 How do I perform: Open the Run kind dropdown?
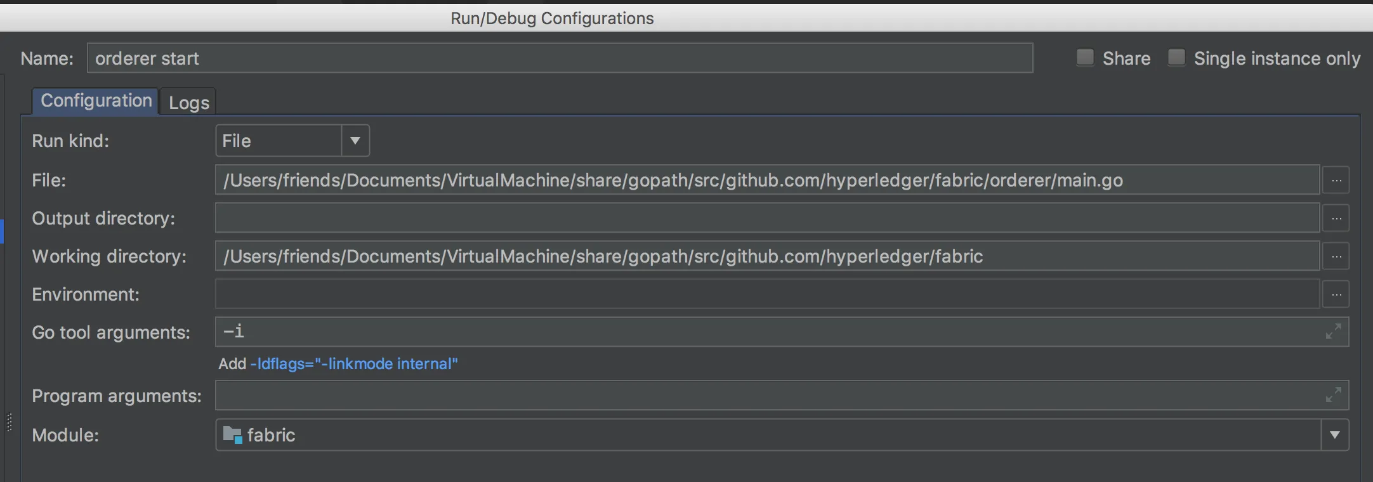click(x=355, y=141)
